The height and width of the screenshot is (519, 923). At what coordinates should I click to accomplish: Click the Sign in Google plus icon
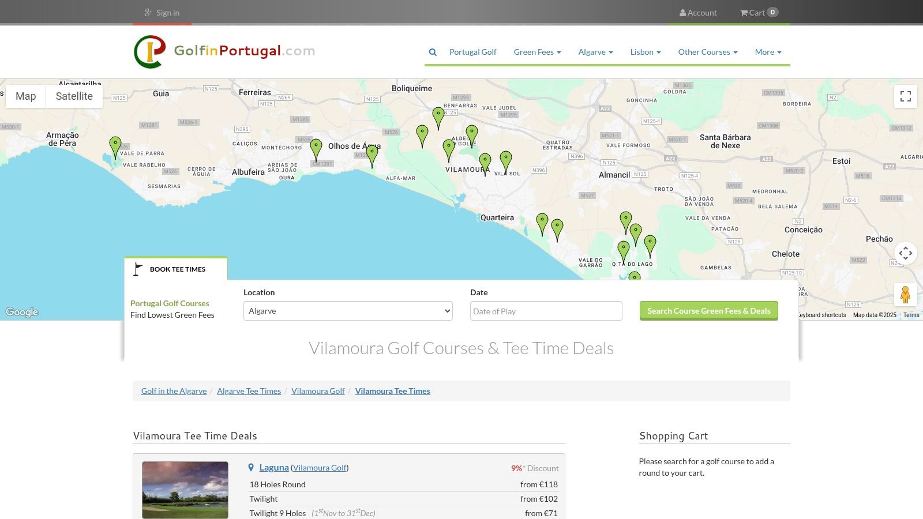(148, 13)
